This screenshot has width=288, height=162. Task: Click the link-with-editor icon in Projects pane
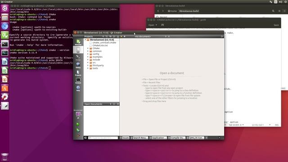110,36
